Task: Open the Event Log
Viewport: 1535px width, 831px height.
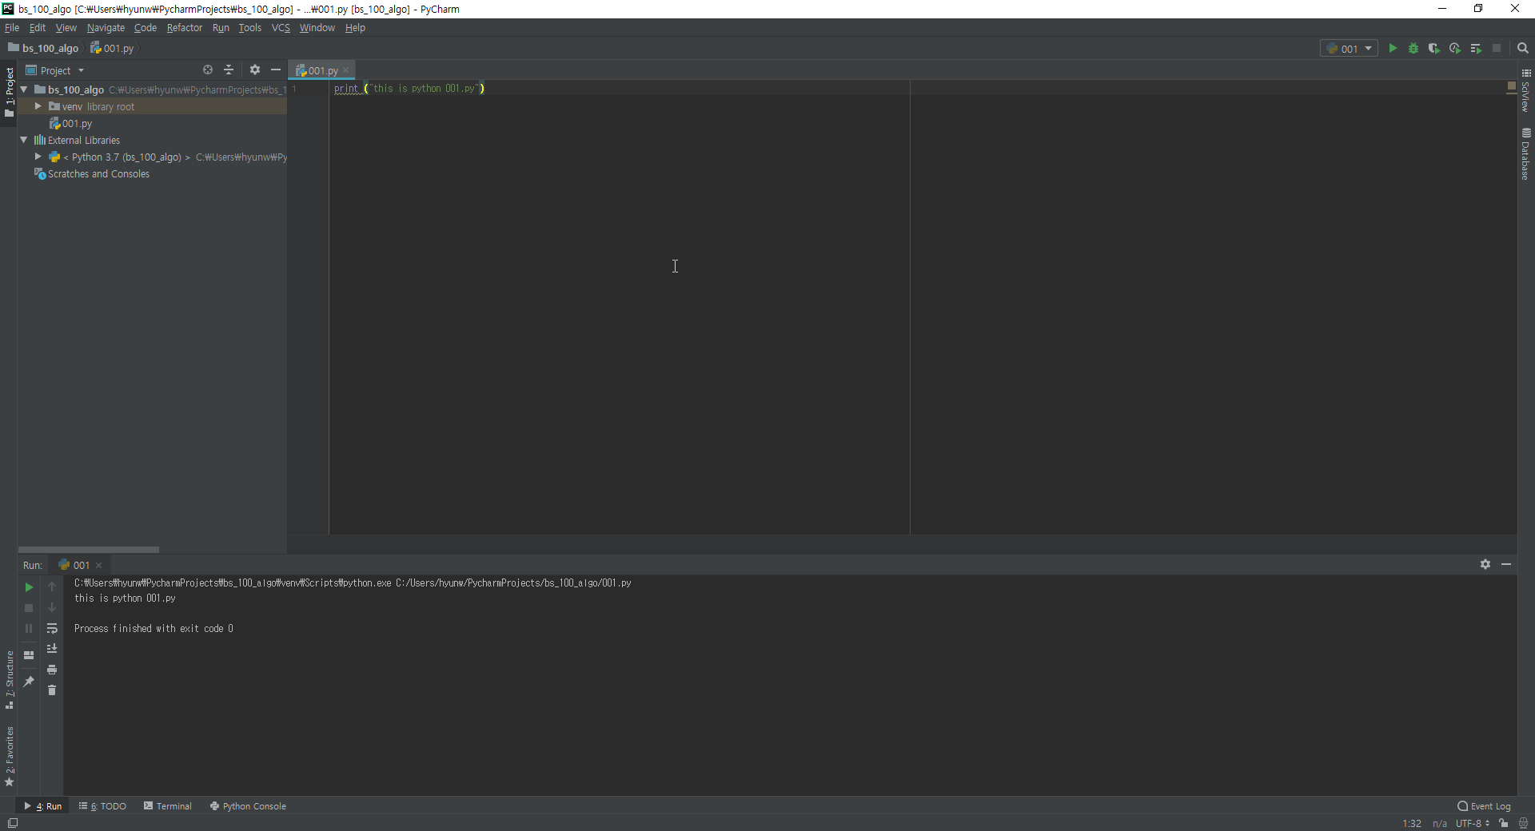Action: [1485, 806]
